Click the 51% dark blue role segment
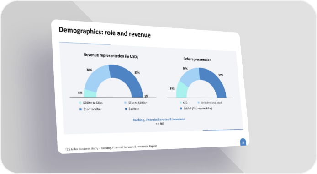This screenshot has height=174, width=317. point(214,81)
